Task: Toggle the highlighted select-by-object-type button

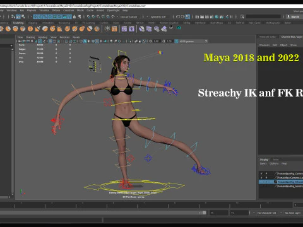Action: point(18,16)
